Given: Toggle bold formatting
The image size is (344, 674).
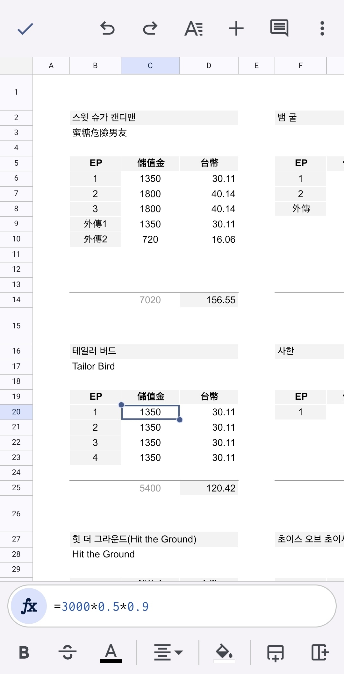Looking at the screenshot, I should pos(24,652).
